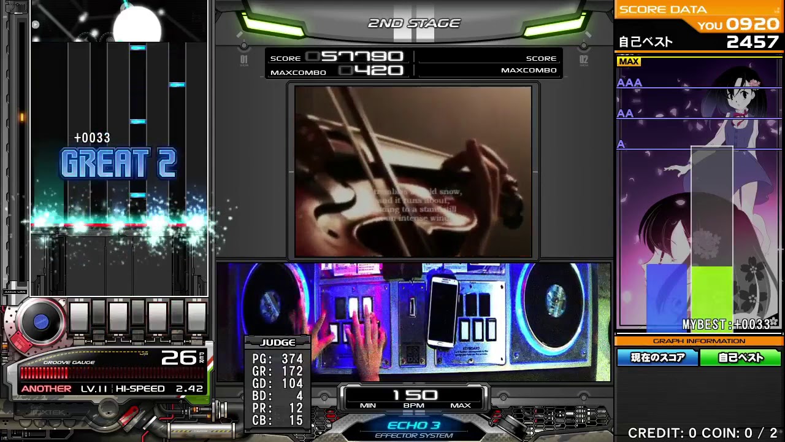Click the red groove gauge bar

(x=44, y=373)
